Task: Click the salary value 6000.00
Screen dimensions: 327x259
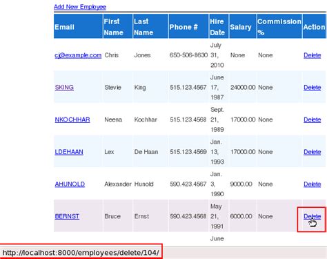Action: tap(241, 216)
